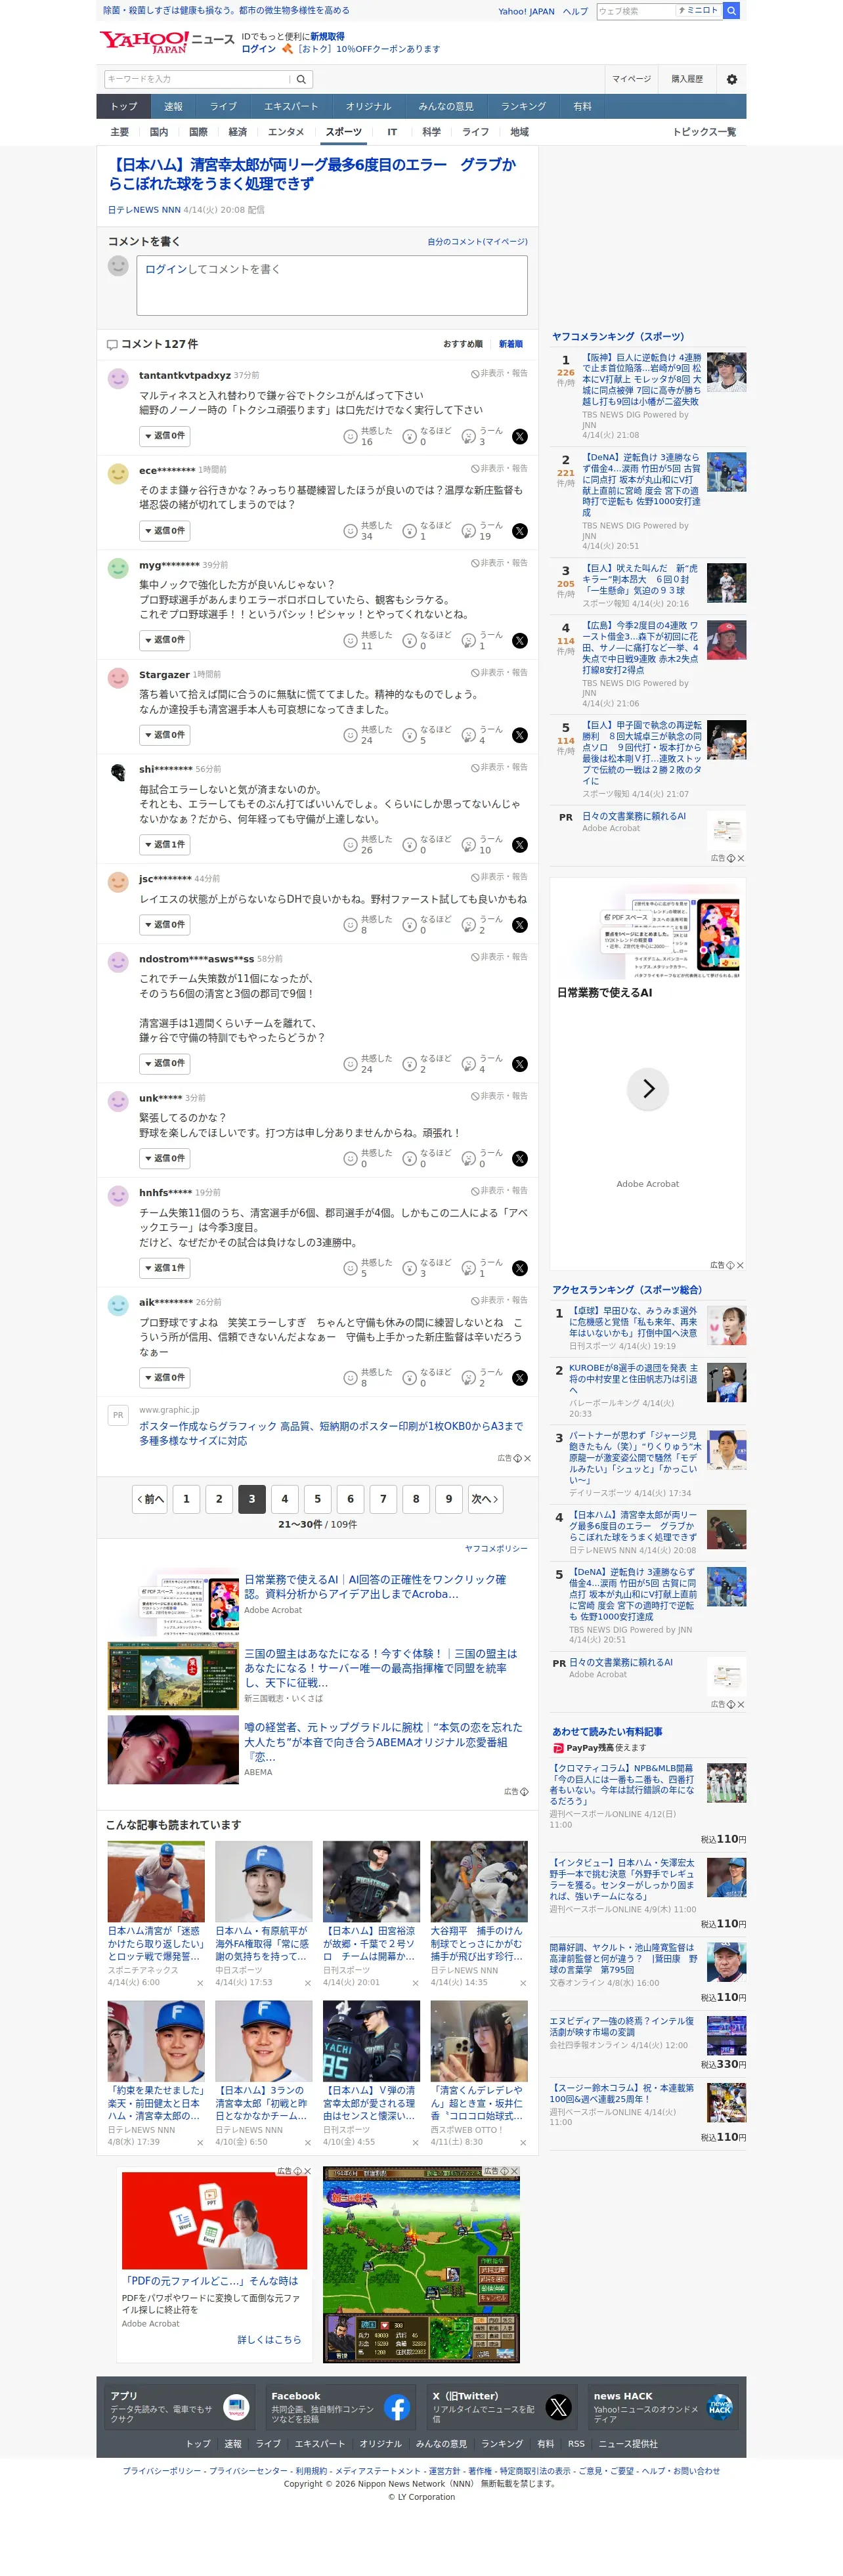Expand replies on jsc's comment
This screenshot has width=843, height=2576.
[165, 925]
